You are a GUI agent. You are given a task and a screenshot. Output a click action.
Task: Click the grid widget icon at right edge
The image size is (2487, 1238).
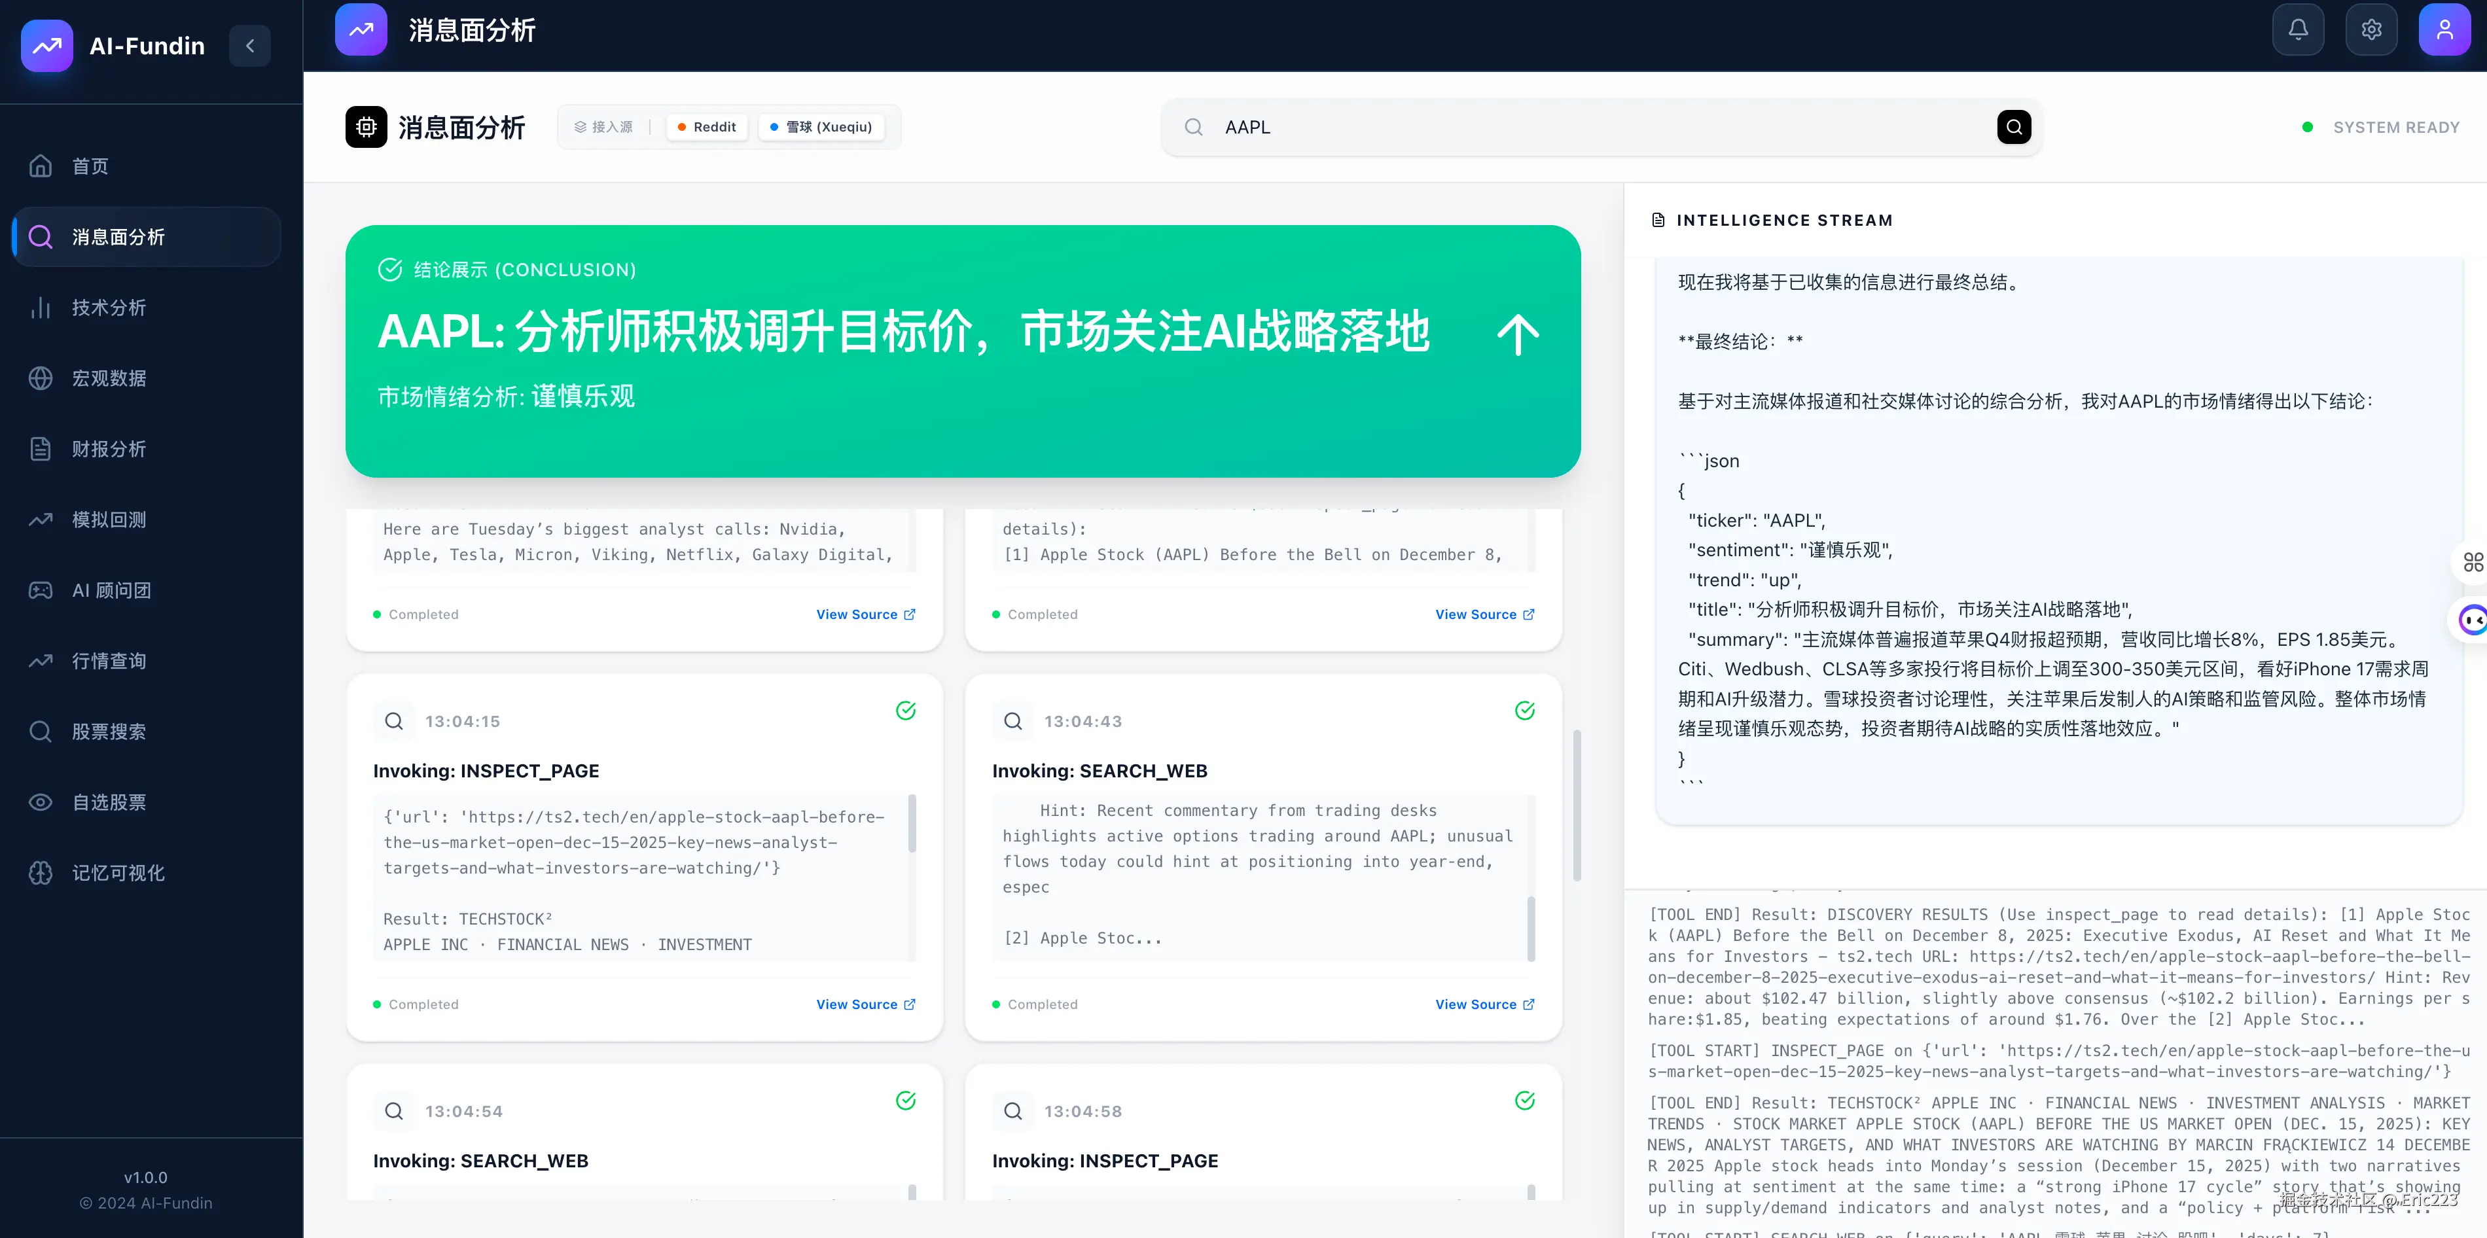2473,561
